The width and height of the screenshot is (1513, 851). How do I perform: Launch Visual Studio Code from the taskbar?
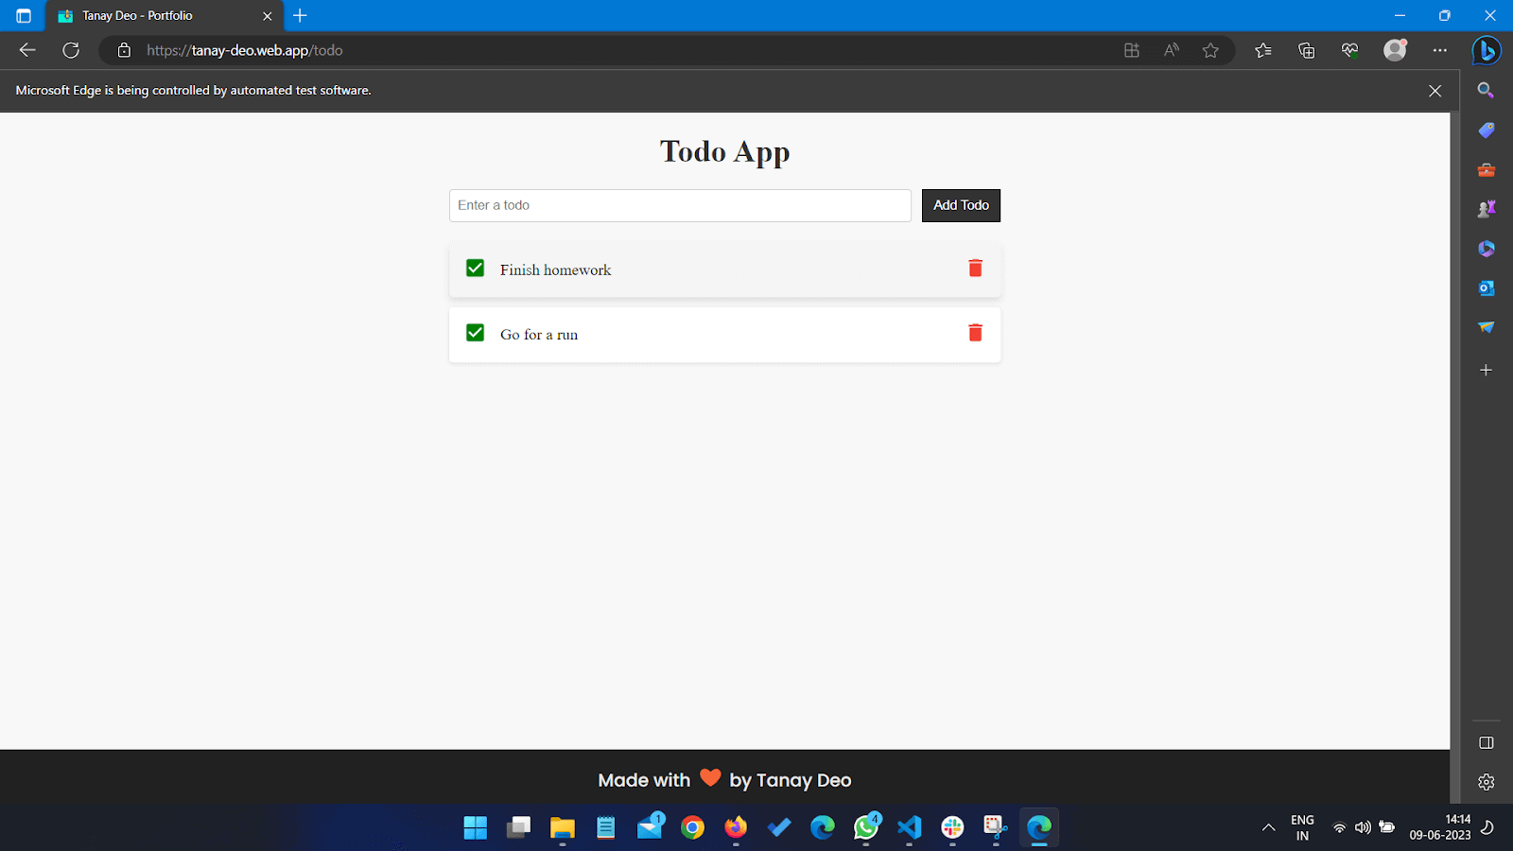coord(909,827)
